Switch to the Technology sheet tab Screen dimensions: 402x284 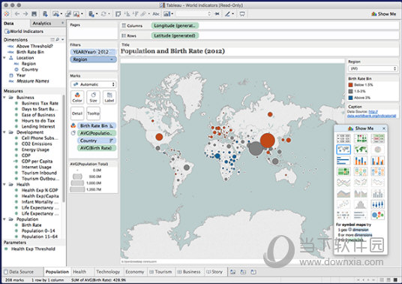(x=108, y=272)
